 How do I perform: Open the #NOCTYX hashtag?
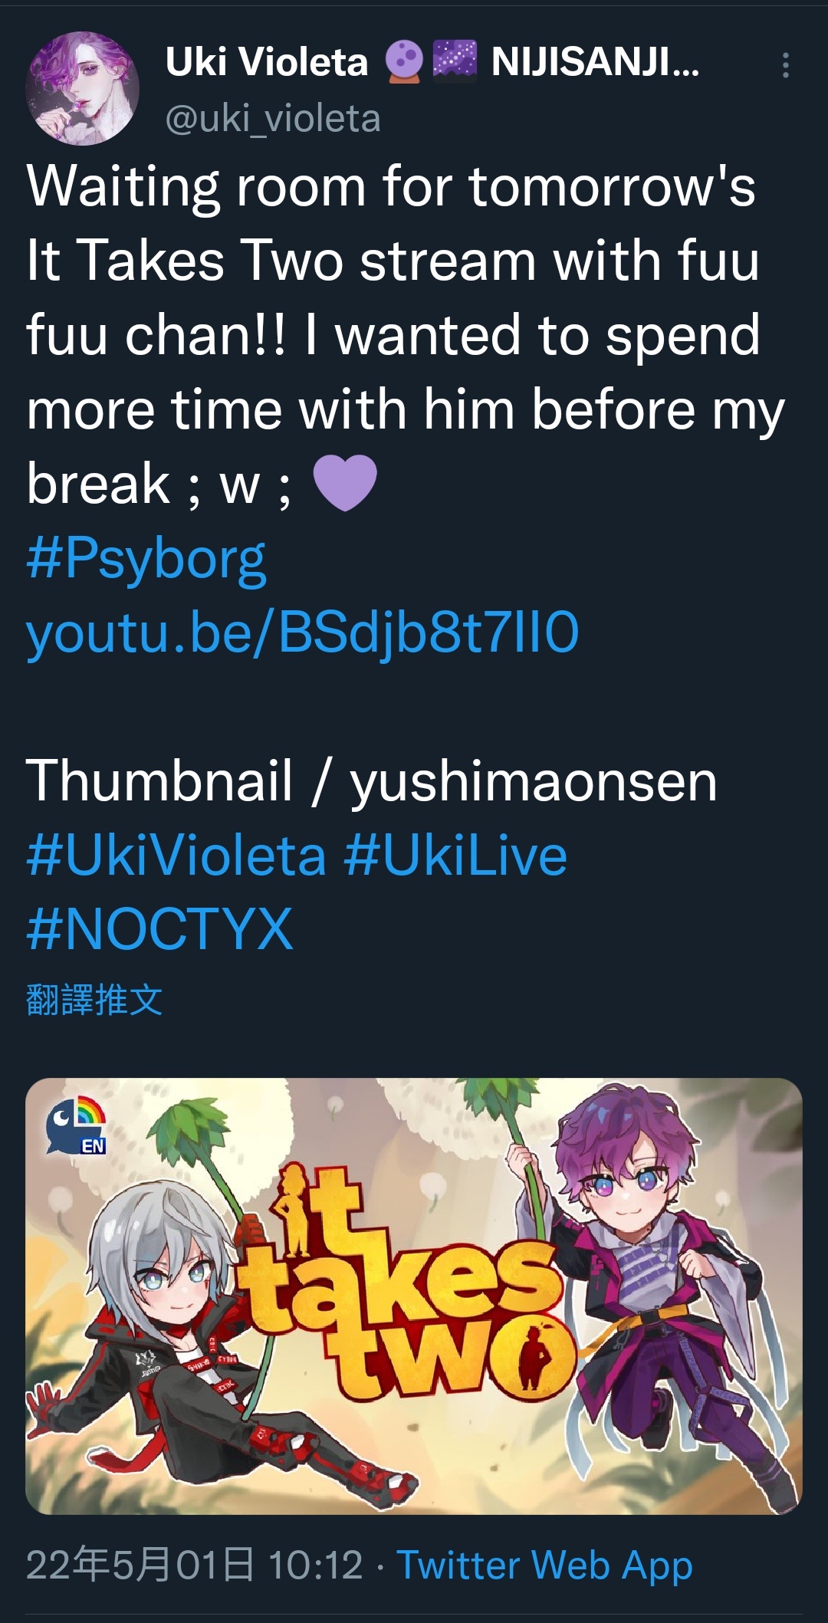pyautogui.click(x=159, y=929)
